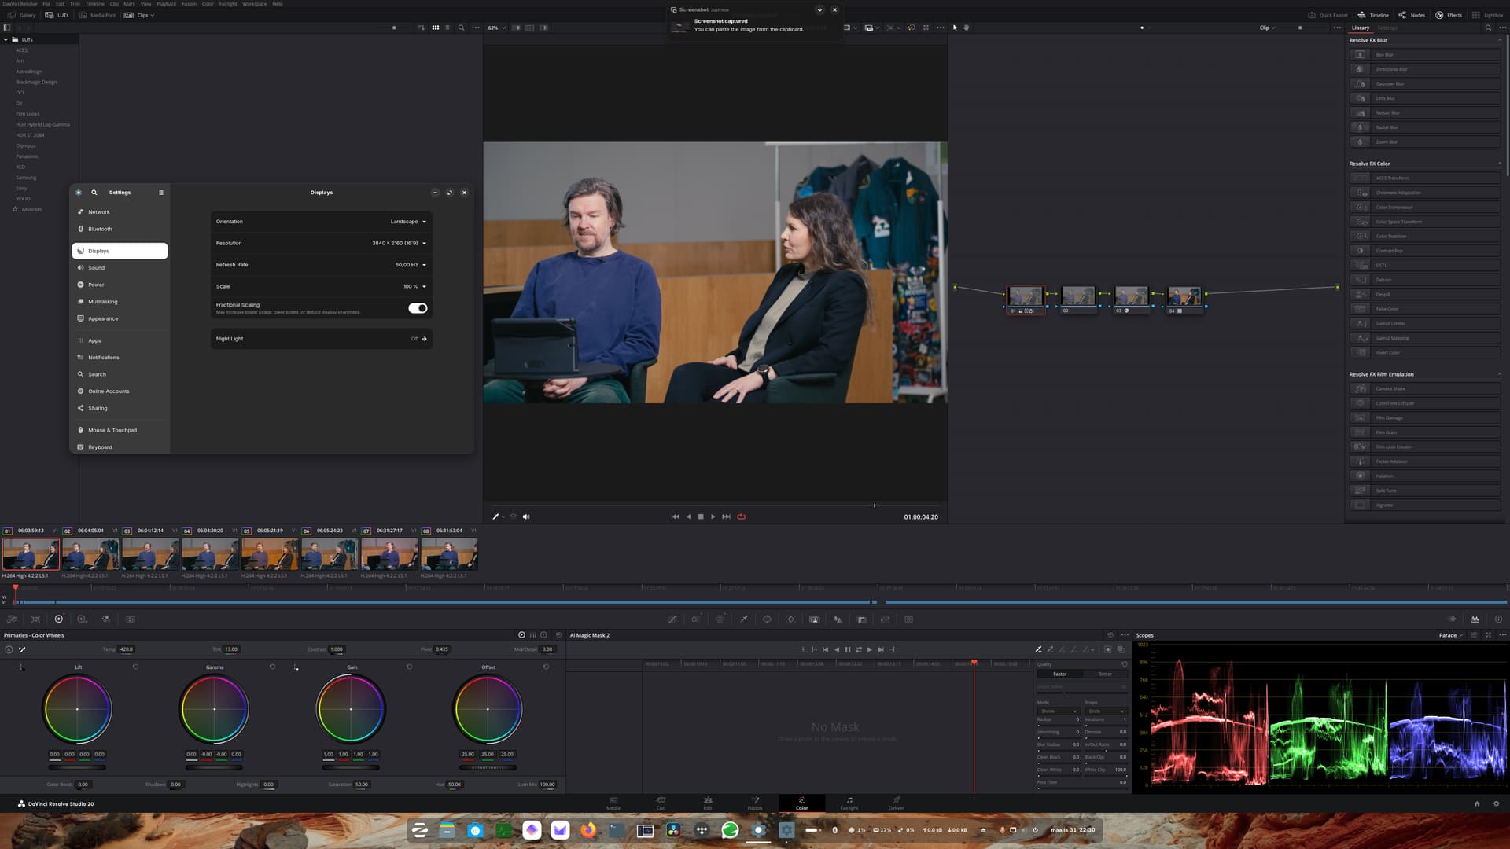The height and width of the screenshot is (849, 1510).
Task: Open Firefox from the dock
Action: [588, 830]
